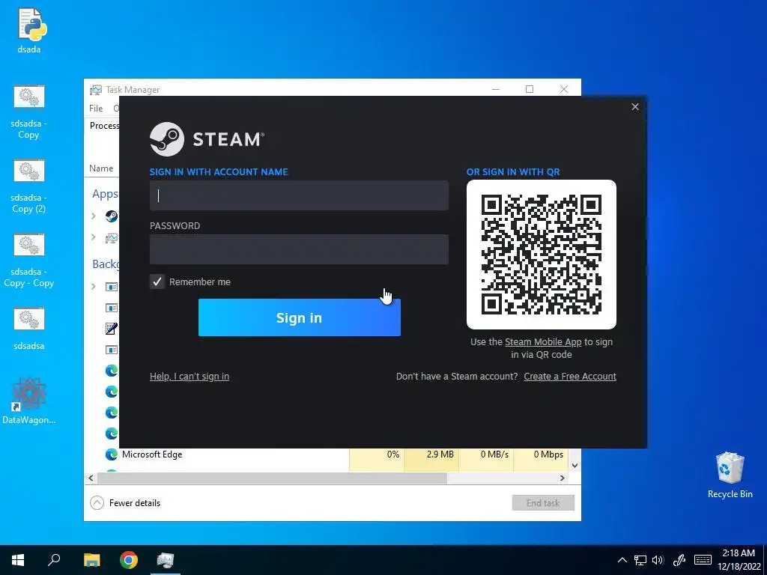Click the Steam QR code image

pos(542,255)
